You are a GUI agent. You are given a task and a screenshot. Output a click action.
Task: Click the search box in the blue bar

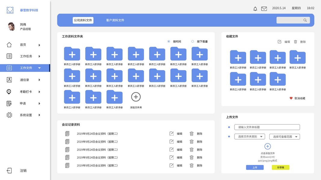coord(293,20)
